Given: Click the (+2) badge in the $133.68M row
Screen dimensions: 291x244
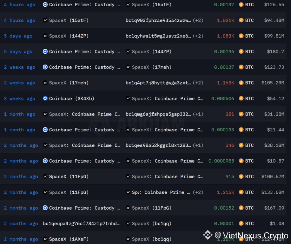Looking at the screenshot, I should point(198,192).
